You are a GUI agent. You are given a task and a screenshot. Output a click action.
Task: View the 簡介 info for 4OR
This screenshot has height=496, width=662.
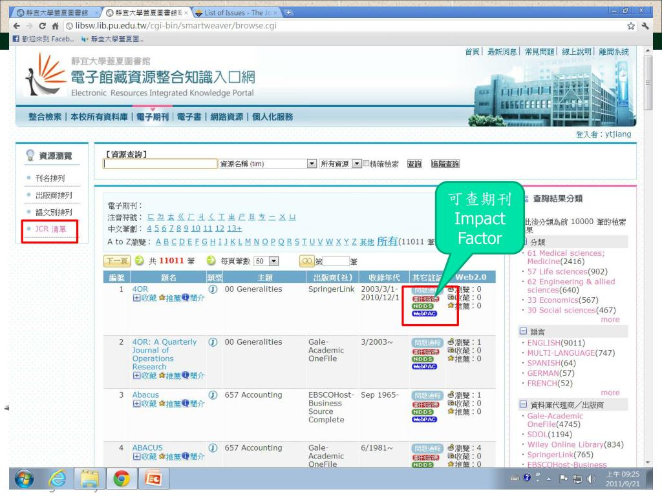tap(193, 298)
